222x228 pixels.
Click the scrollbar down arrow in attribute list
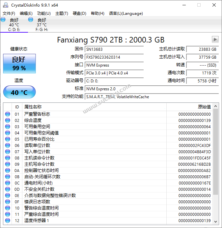pyautogui.click(x=216, y=222)
